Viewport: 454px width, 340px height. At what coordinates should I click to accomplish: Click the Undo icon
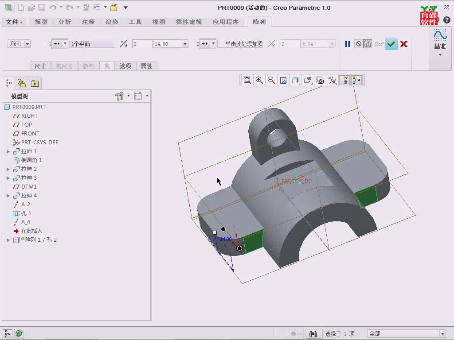tap(53, 8)
